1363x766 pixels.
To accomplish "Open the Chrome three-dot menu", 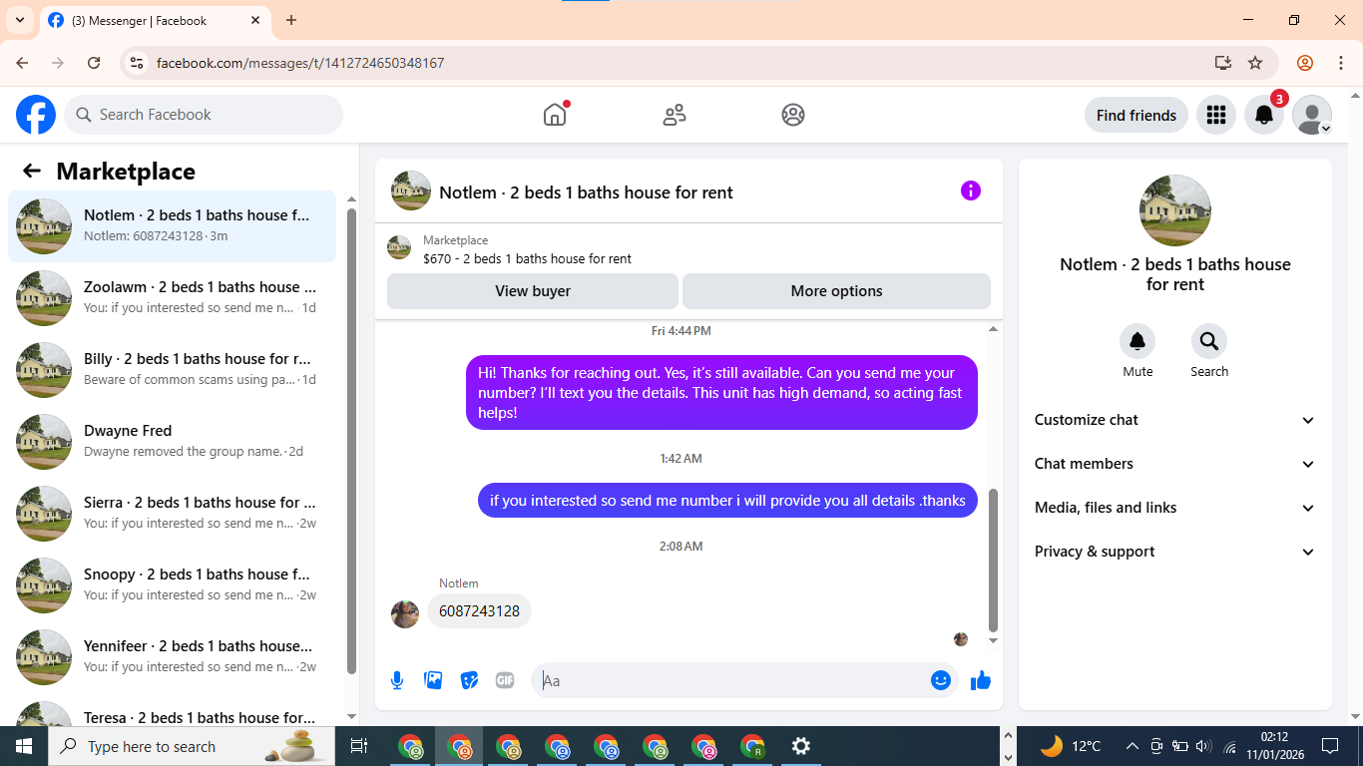I will 1341,63.
